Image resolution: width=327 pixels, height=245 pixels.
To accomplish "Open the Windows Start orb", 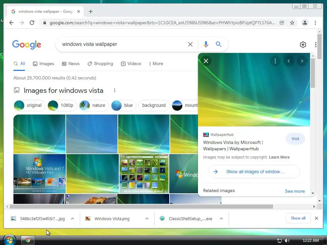I will pos(9,240).
